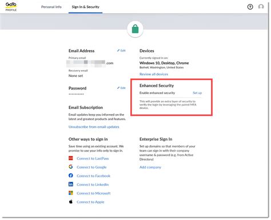Edit the Password
The width and height of the screenshot is (271, 220).
(x=121, y=88)
